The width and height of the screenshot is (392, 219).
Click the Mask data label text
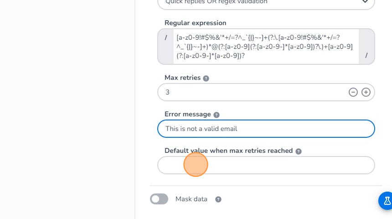(x=191, y=199)
